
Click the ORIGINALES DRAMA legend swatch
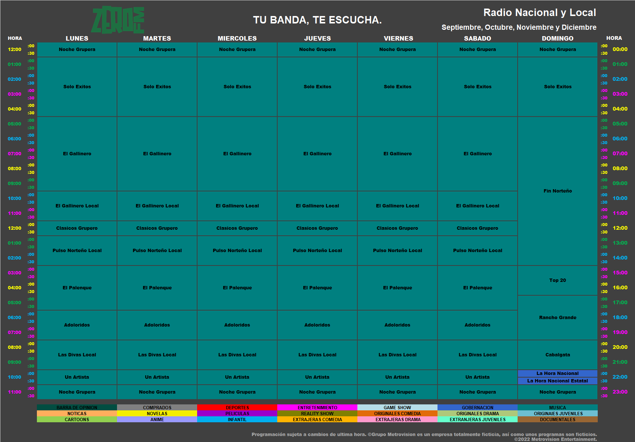pos(478,413)
